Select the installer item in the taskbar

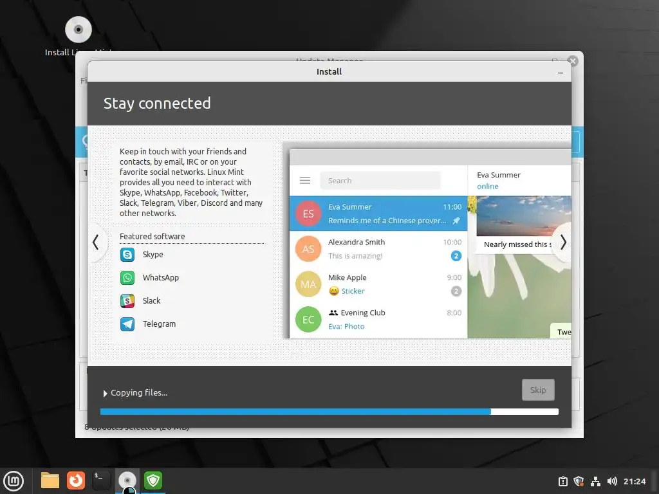point(127,481)
